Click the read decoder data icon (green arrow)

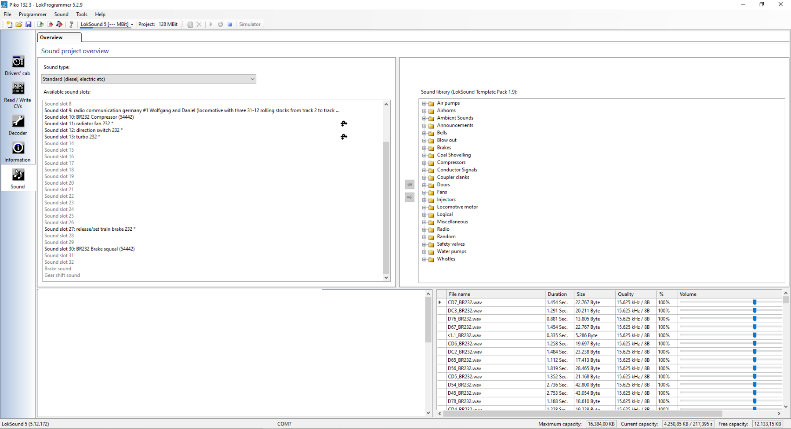(40, 24)
